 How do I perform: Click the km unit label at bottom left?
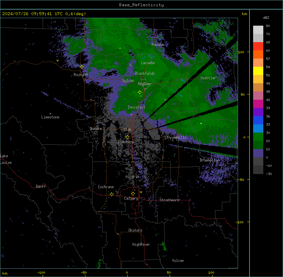point(5,273)
